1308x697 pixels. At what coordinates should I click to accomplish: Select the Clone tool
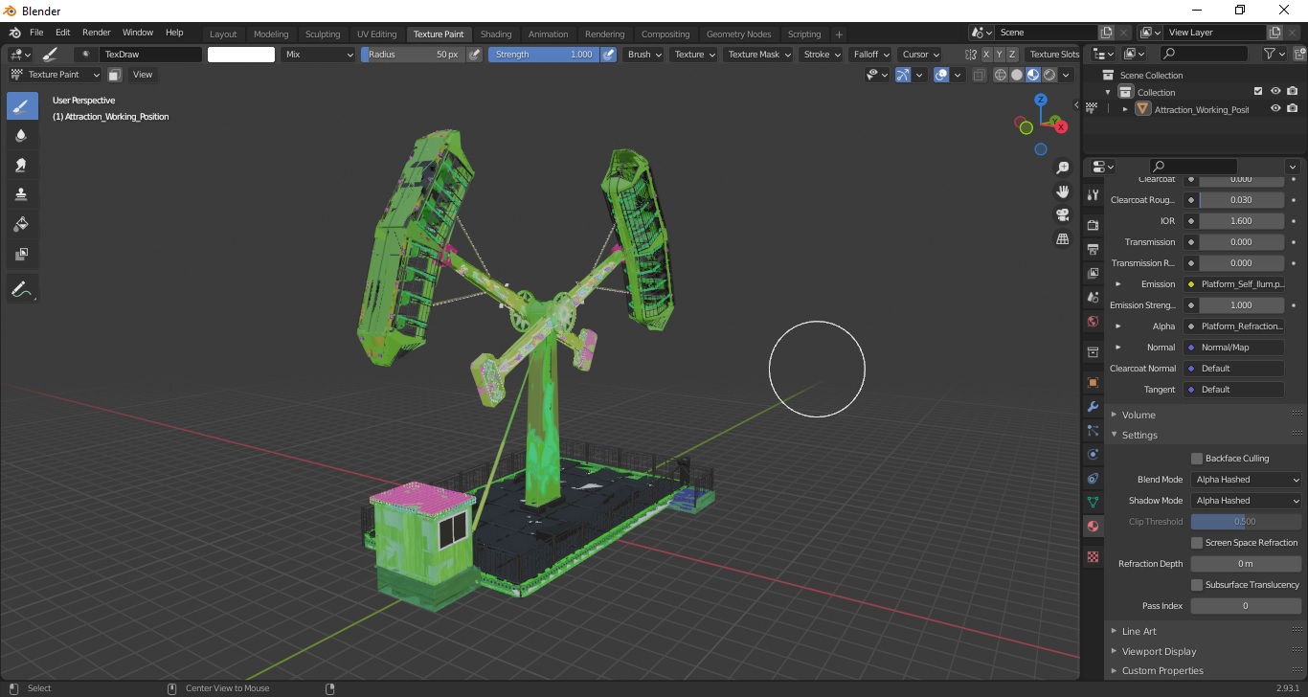[22, 194]
